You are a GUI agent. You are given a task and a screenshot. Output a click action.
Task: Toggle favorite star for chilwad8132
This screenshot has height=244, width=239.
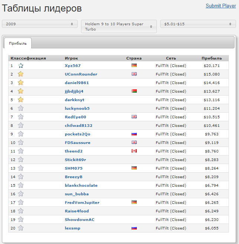click(21, 125)
